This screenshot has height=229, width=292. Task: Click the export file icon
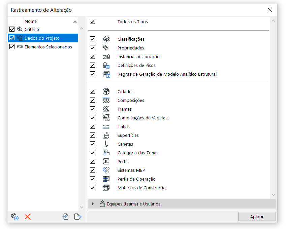(x=78, y=217)
